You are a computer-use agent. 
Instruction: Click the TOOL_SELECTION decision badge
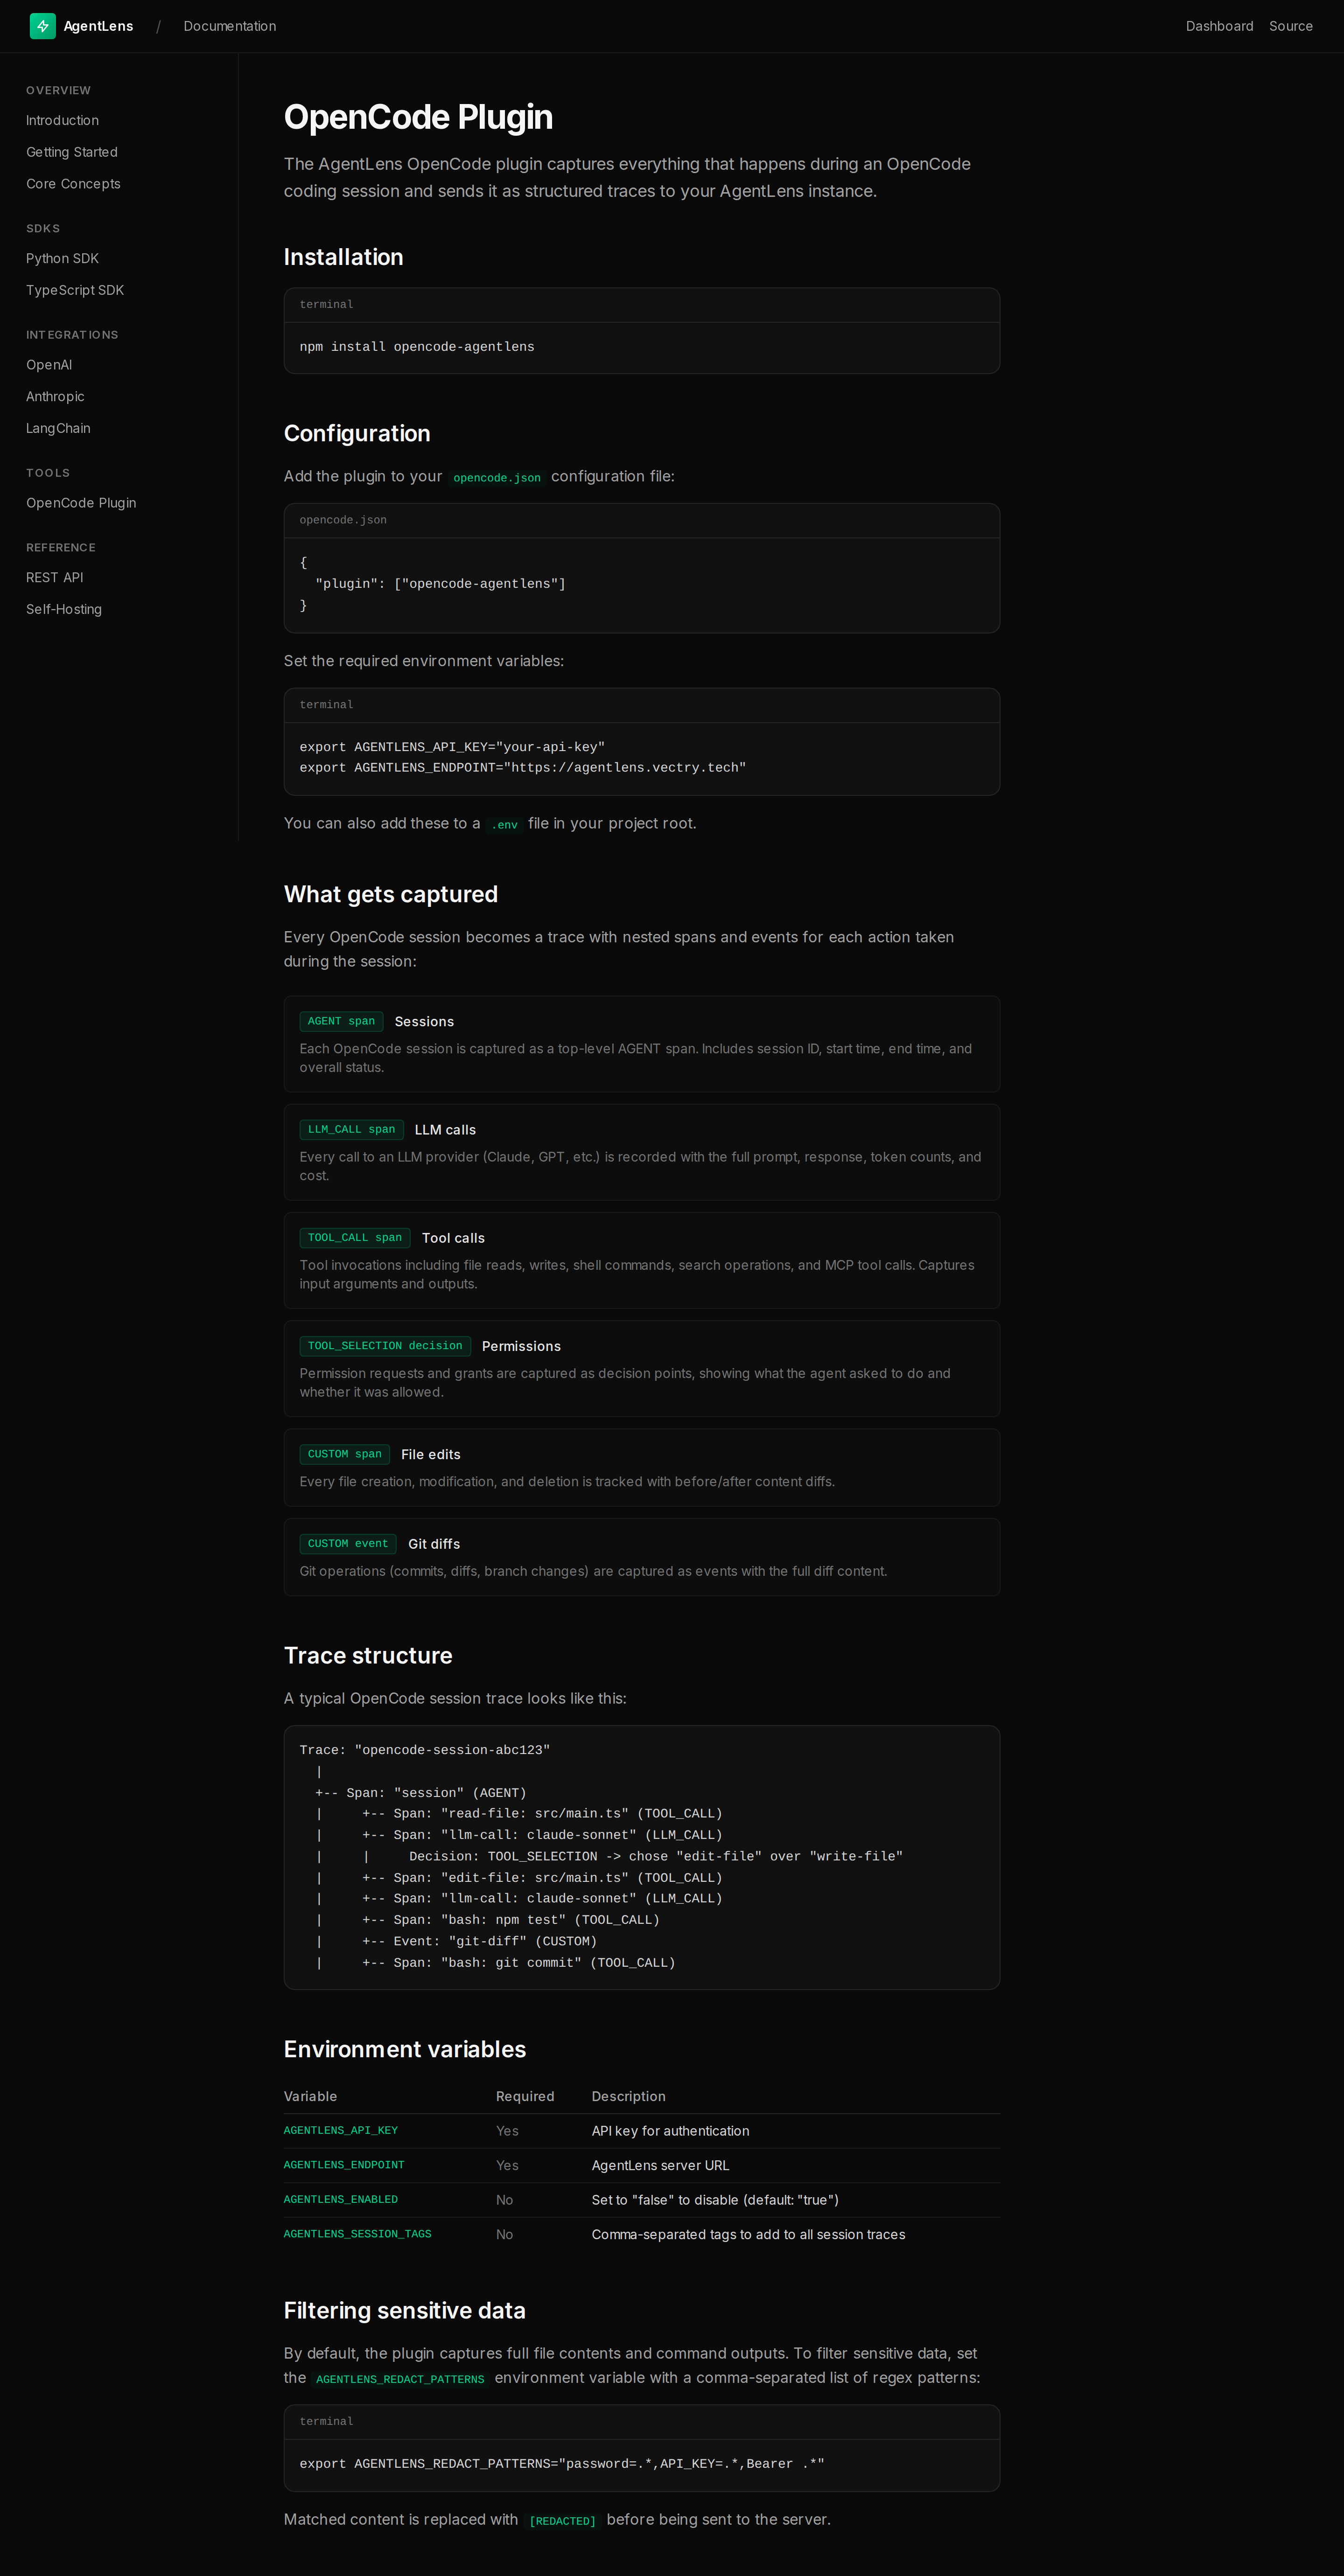tap(384, 1346)
